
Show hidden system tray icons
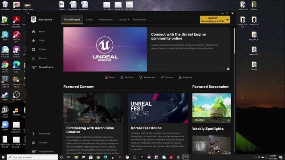tap(255, 157)
